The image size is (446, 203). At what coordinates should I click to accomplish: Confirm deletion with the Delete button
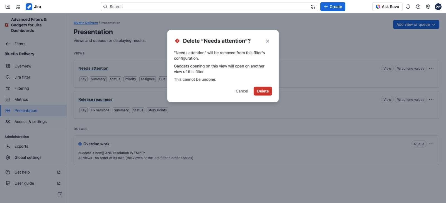(263, 91)
